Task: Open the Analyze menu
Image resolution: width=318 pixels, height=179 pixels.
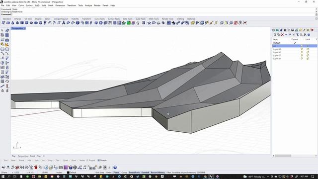Action: point(88,5)
